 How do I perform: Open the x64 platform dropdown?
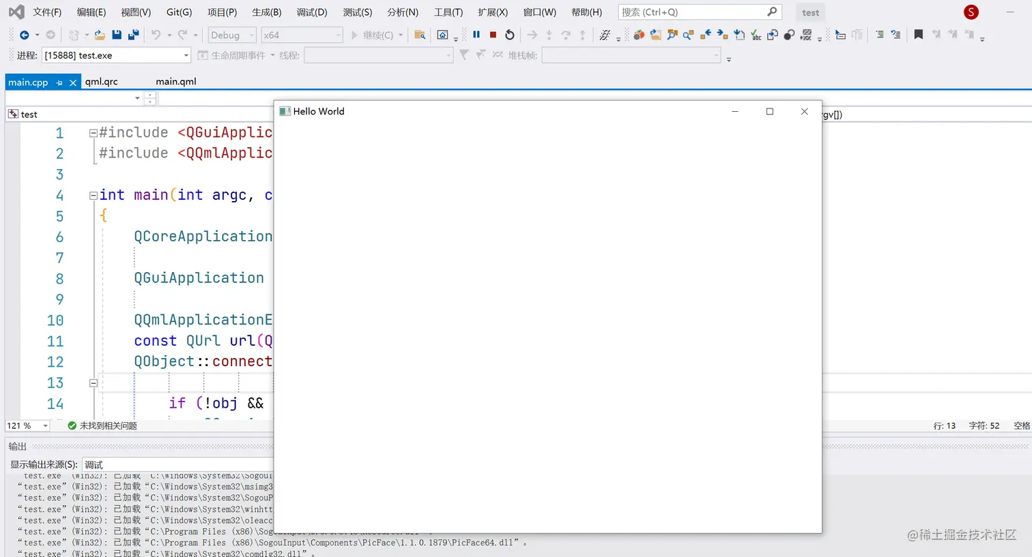click(302, 35)
